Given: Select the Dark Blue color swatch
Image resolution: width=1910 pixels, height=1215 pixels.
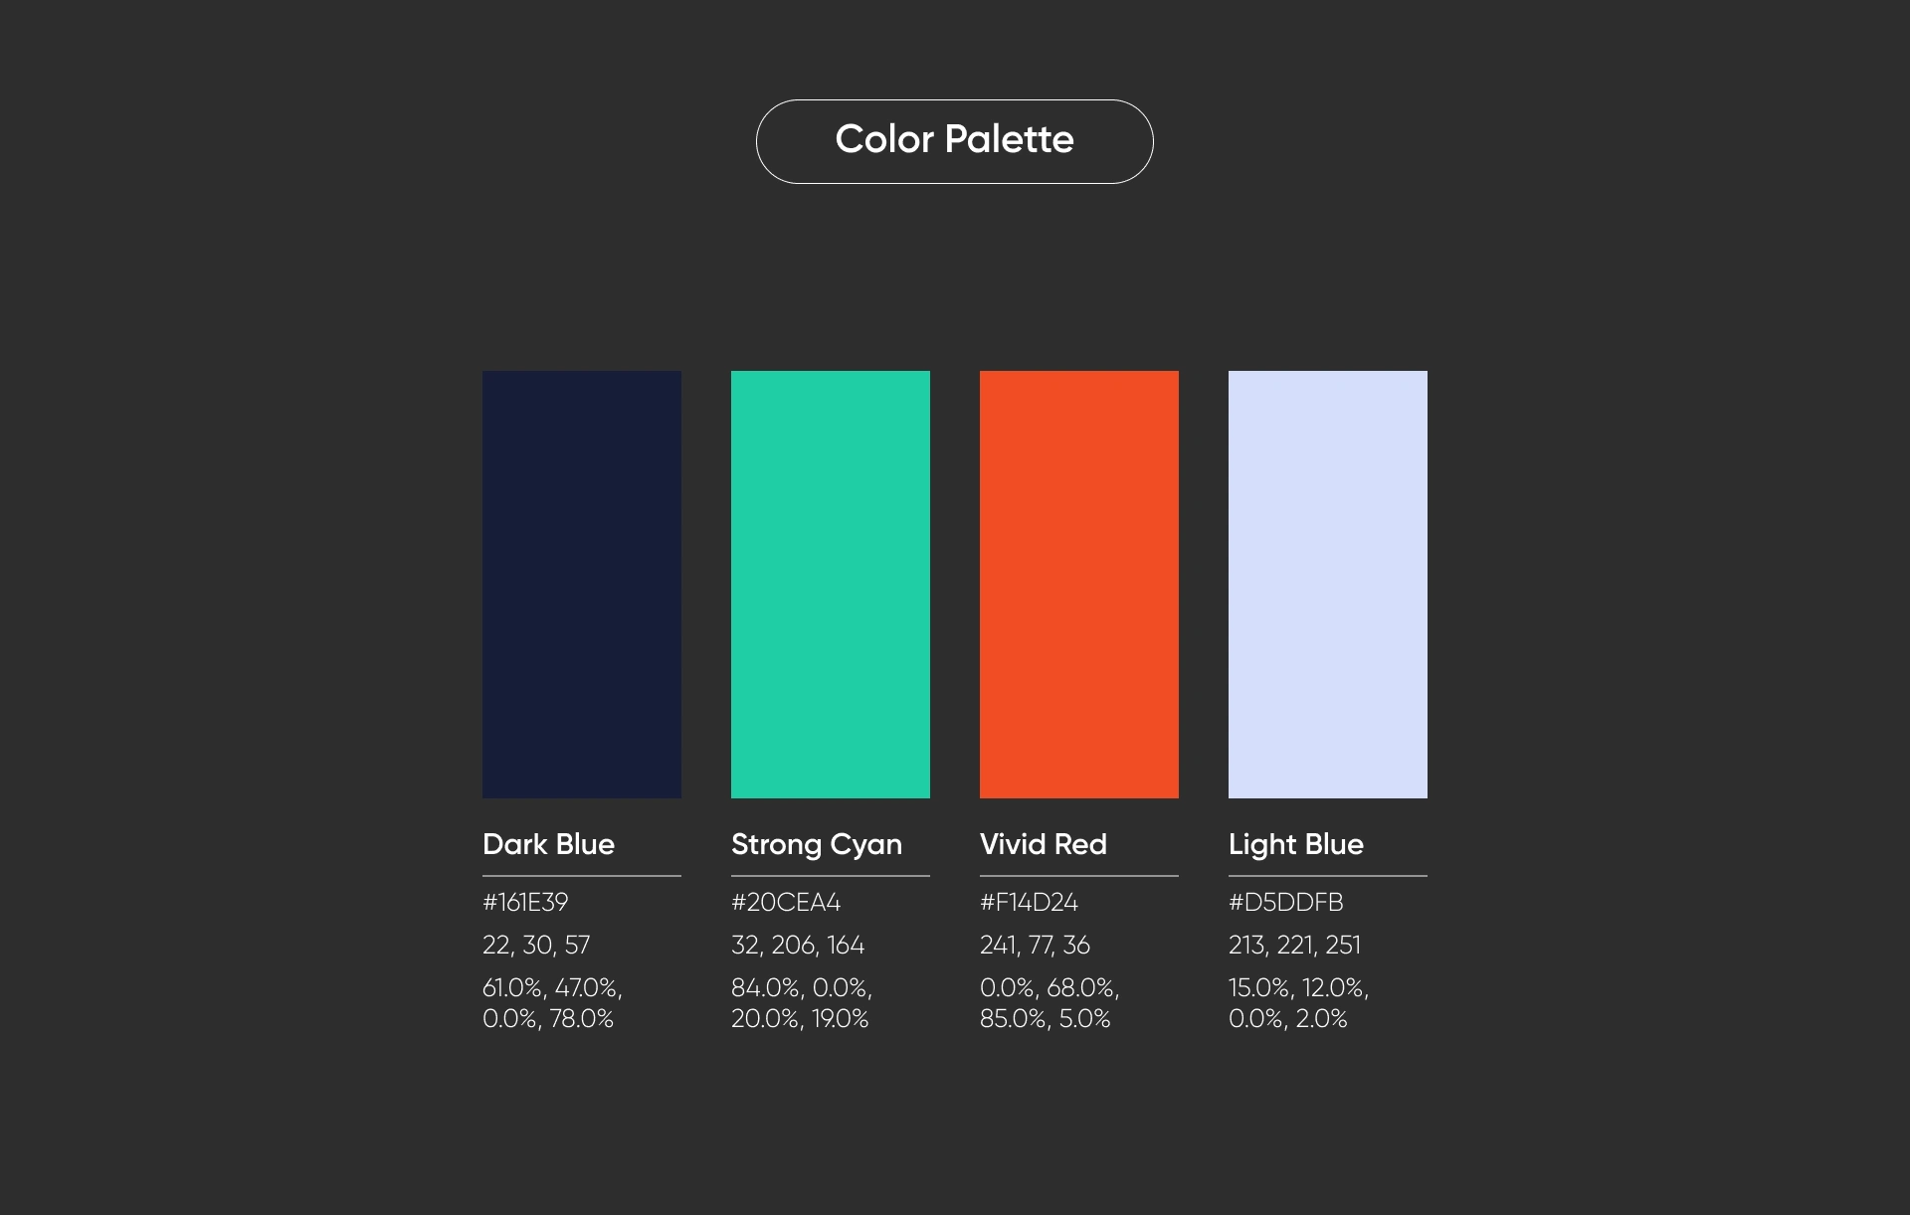Looking at the screenshot, I should point(582,585).
